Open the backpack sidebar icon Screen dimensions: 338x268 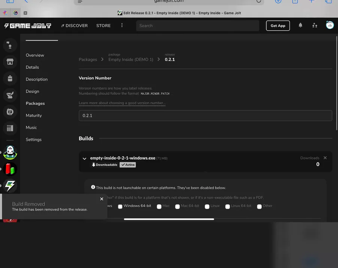click(x=10, y=78)
